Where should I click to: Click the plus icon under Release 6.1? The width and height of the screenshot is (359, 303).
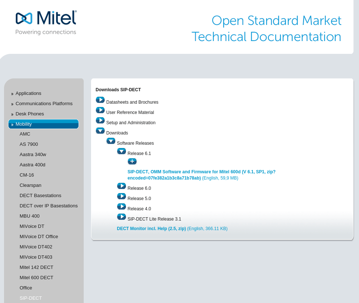click(x=132, y=161)
